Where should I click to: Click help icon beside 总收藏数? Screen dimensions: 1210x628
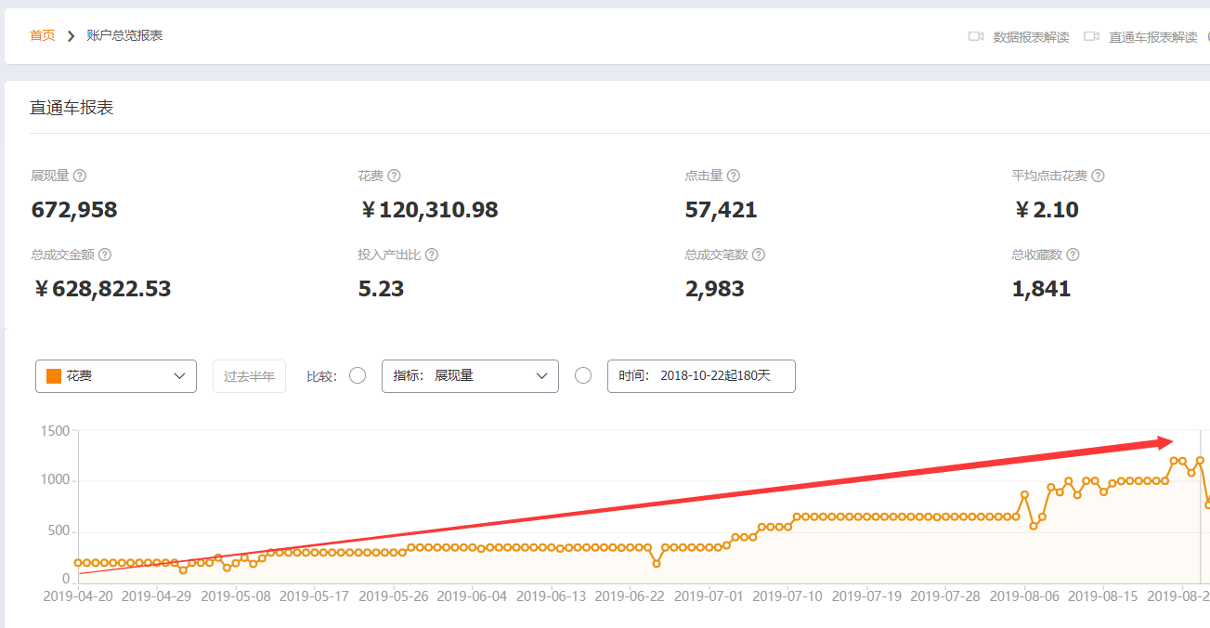point(1073,255)
